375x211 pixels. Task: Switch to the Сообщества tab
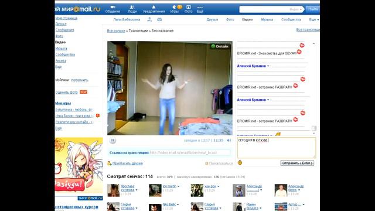(x=291, y=19)
